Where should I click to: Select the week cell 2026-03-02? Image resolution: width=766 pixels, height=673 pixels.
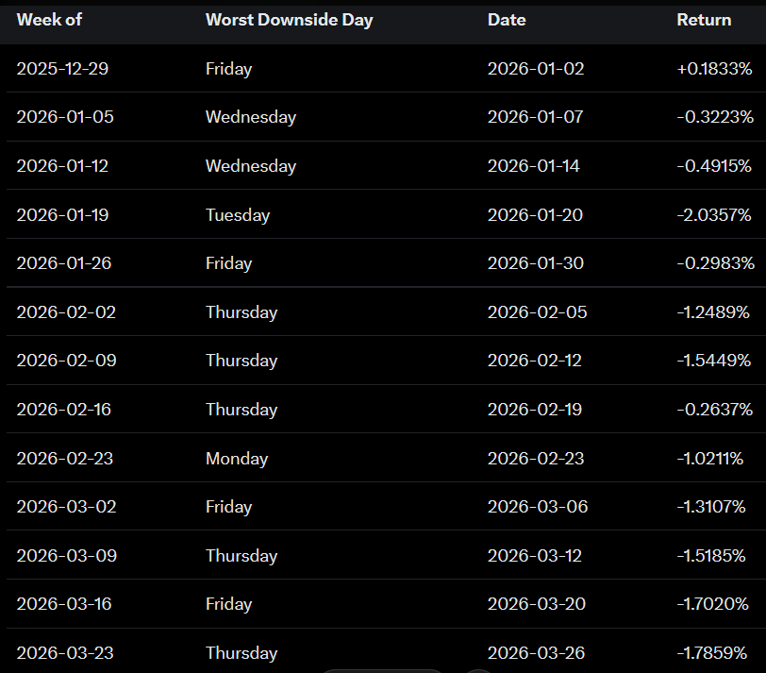click(x=66, y=506)
